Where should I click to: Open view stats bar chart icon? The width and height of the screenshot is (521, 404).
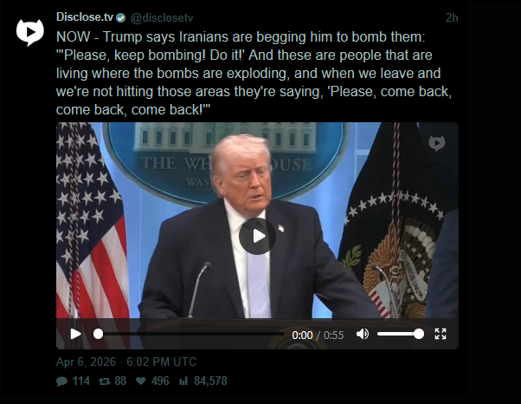[183, 381]
